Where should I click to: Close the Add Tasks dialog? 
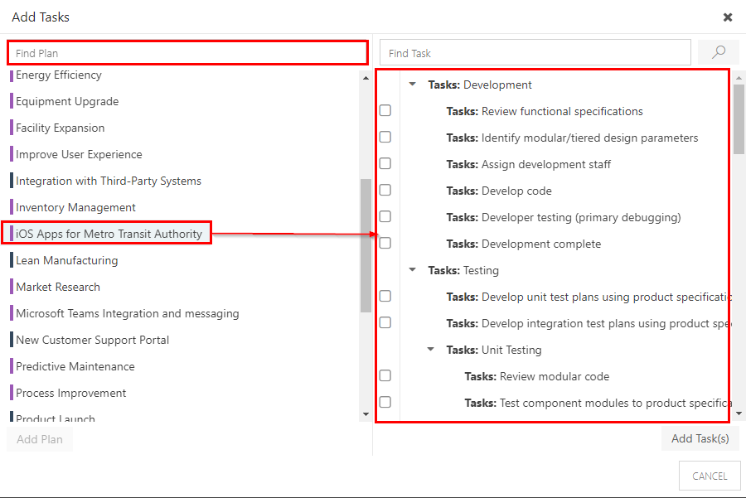[728, 17]
